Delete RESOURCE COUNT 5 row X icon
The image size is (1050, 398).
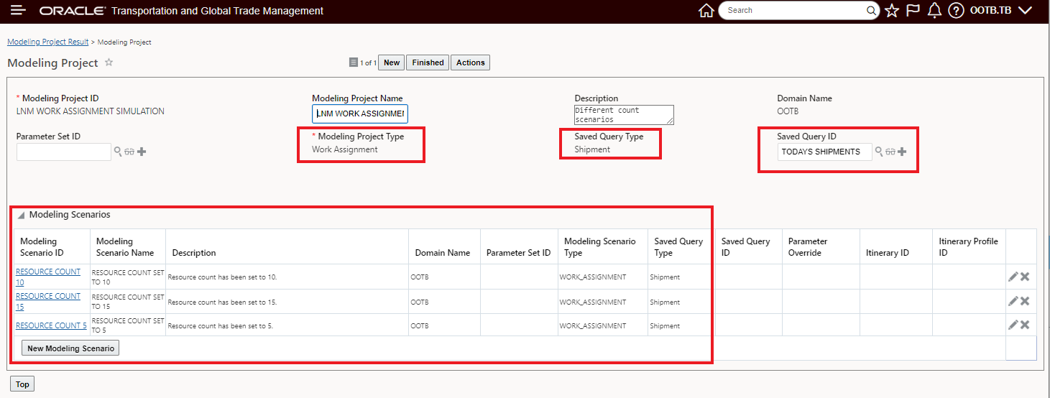1025,325
